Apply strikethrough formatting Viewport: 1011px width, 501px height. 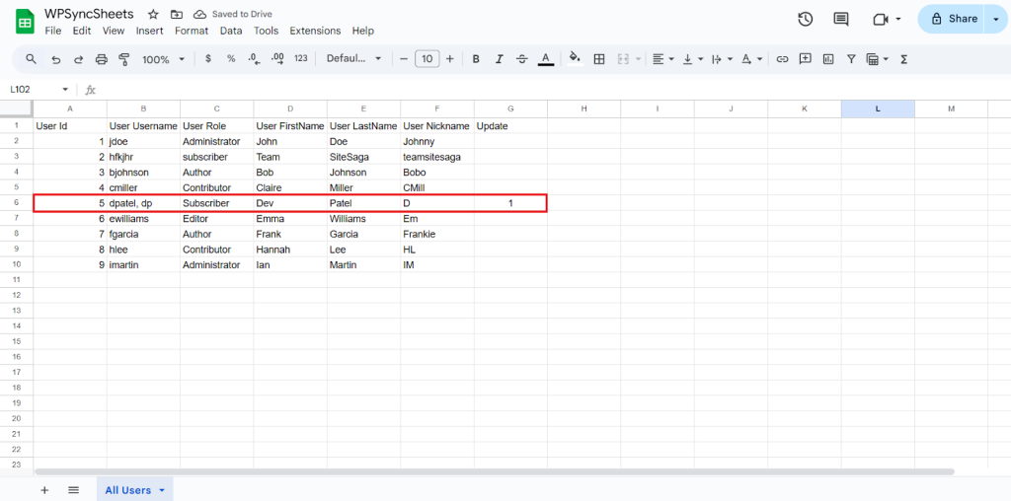(x=522, y=59)
